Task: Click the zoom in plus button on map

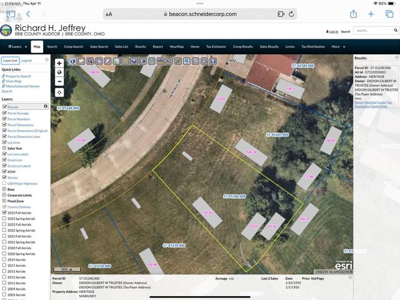Action: tap(59, 63)
